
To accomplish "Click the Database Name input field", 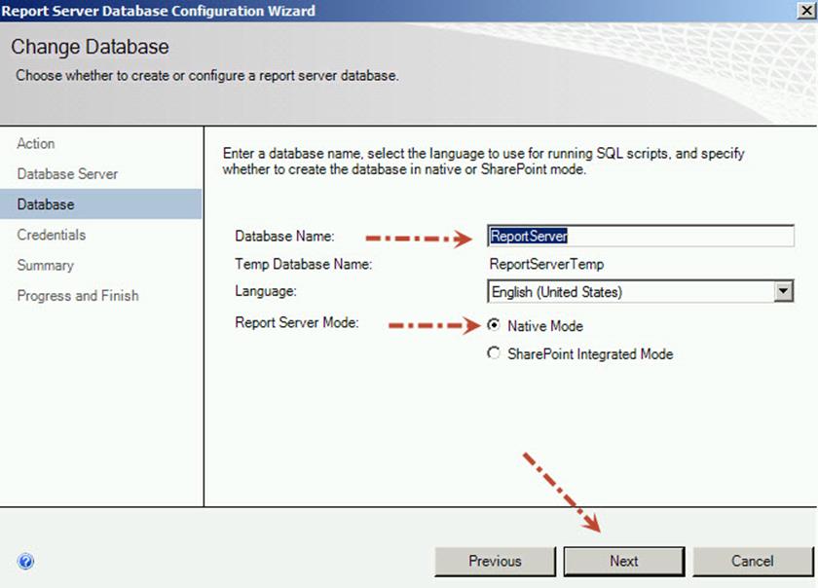I will tap(641, 236).
